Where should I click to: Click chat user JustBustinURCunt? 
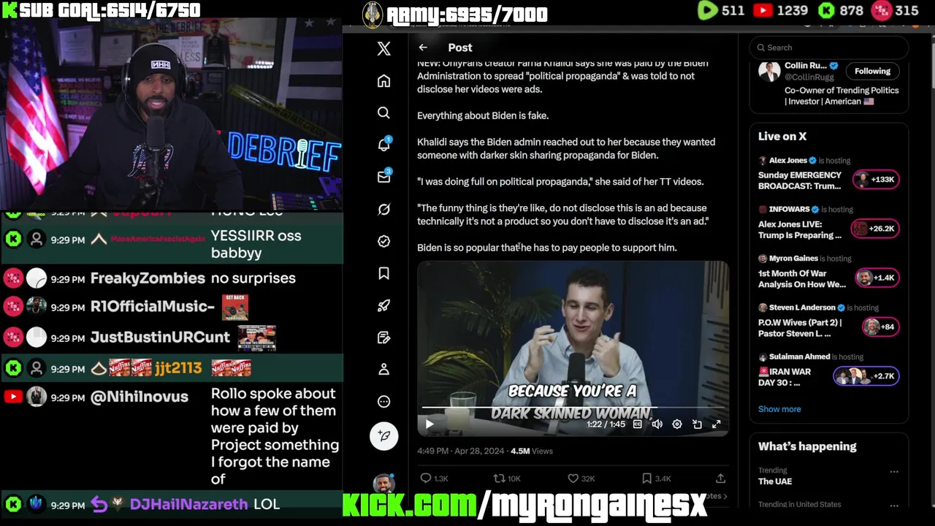(160, 338)
